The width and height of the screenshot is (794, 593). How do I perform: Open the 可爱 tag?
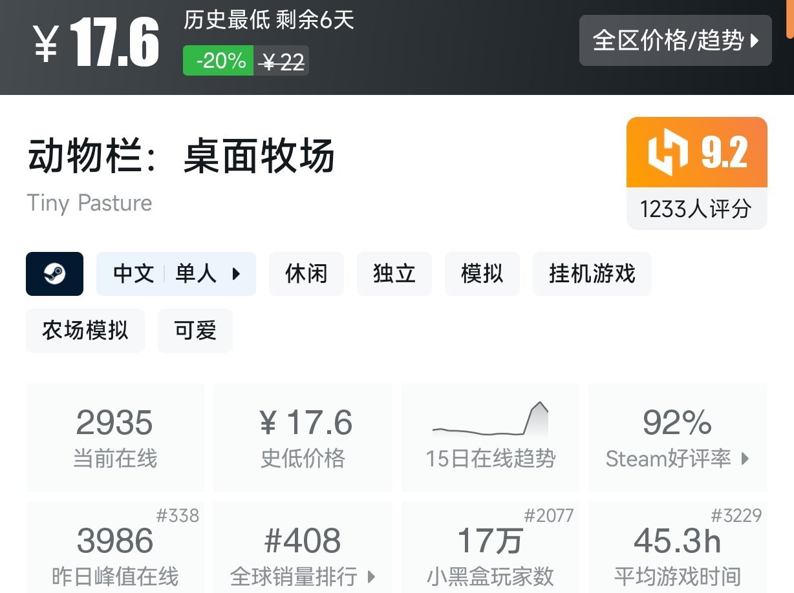point(195,331)
